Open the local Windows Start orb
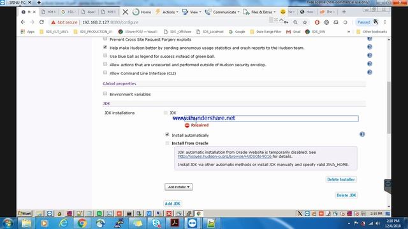Viewport: 408px width, 229px height. (x=8, y=223)
